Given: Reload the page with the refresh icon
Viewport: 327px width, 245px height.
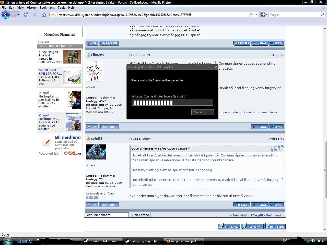Looking at the screenshot, I should click(26, 15).
